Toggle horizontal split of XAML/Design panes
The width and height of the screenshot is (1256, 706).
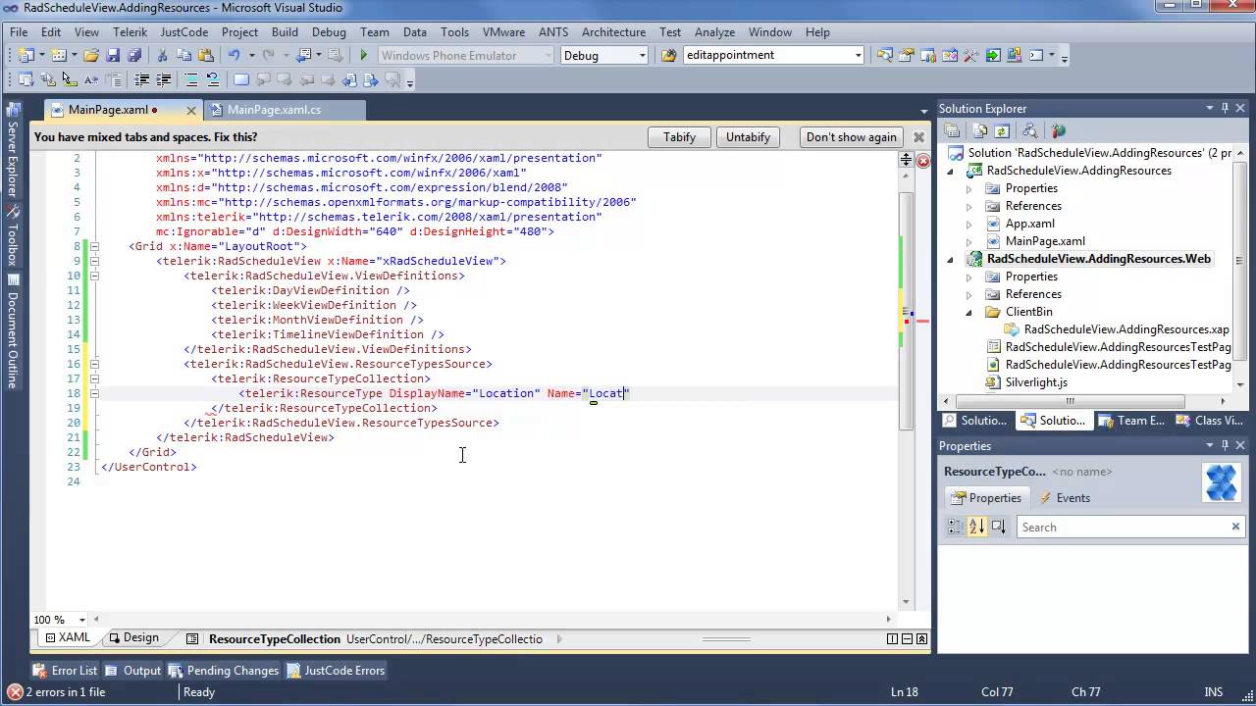tap(906, 638)
